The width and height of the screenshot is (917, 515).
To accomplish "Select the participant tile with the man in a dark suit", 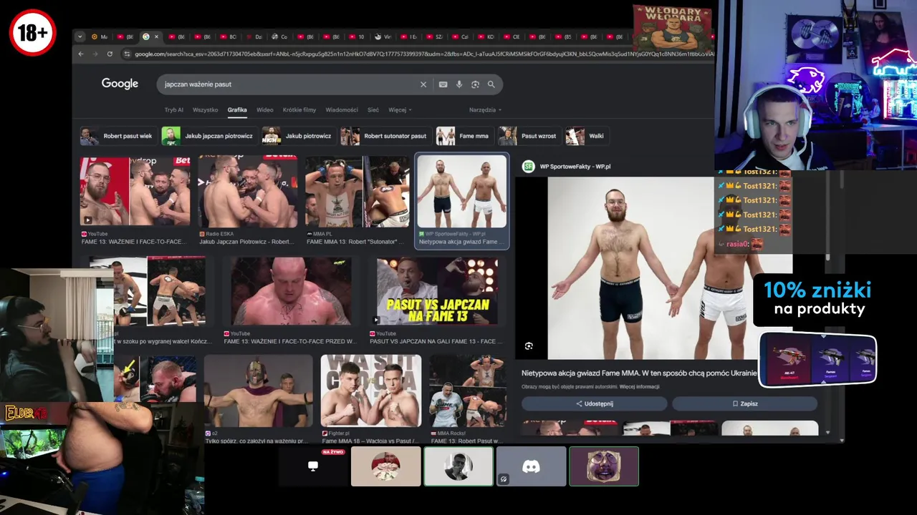I will click(x=458, y=466).
